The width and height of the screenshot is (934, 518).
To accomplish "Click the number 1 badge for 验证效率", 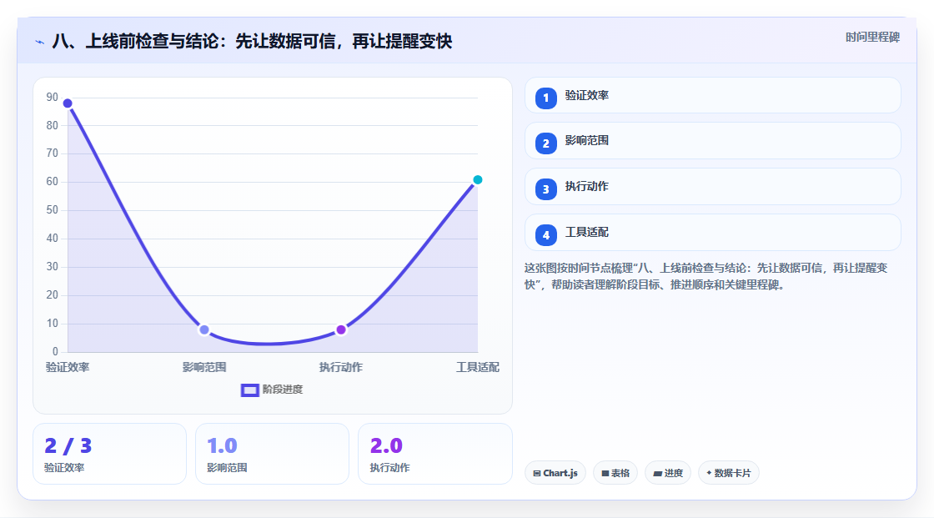I will [545, 98].
